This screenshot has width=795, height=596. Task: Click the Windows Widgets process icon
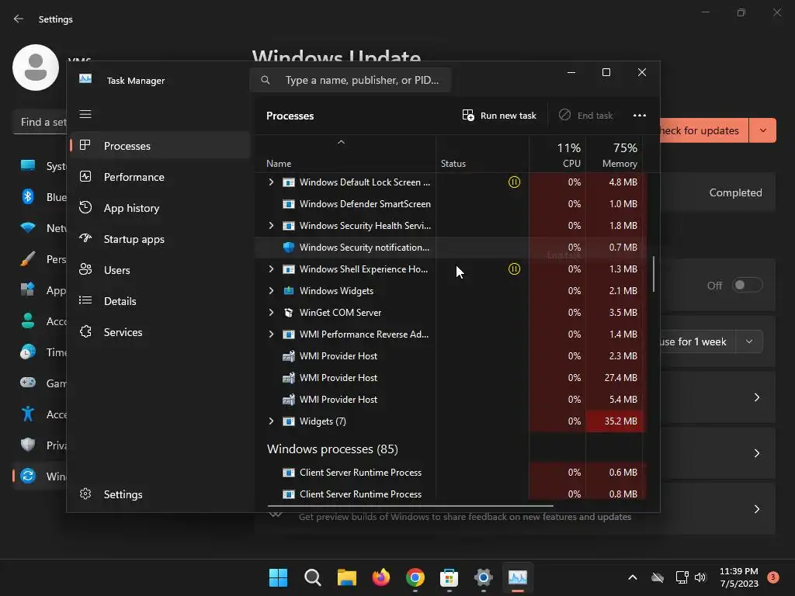pyautogui.click(x=289, y=291)
